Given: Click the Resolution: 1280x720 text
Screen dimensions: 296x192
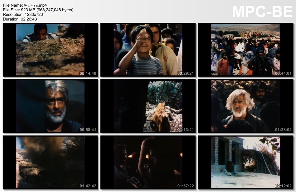Looking at the screenshot, I should [x=23, y=14].
